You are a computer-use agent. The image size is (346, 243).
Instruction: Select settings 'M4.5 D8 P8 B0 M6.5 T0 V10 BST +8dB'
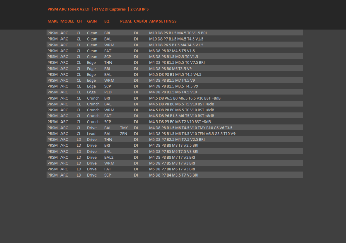coord(181,110)
